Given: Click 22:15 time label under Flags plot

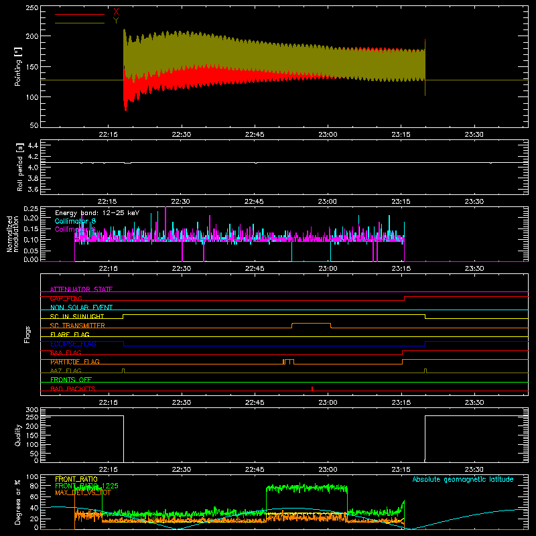Looking at the screenshot, I should (108, 403).
